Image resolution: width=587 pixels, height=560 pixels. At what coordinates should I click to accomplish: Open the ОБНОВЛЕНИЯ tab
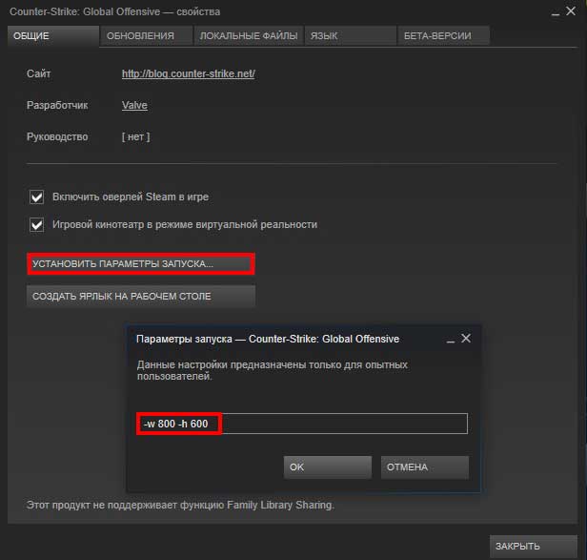click(147, 36)
